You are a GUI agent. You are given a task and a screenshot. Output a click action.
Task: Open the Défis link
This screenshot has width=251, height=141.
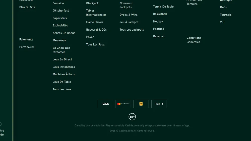(x=223, y=7)
